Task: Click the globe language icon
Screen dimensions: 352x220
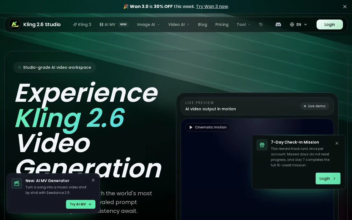Action: click(292, 24)
